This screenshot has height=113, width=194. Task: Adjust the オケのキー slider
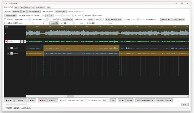click(138, 19)
